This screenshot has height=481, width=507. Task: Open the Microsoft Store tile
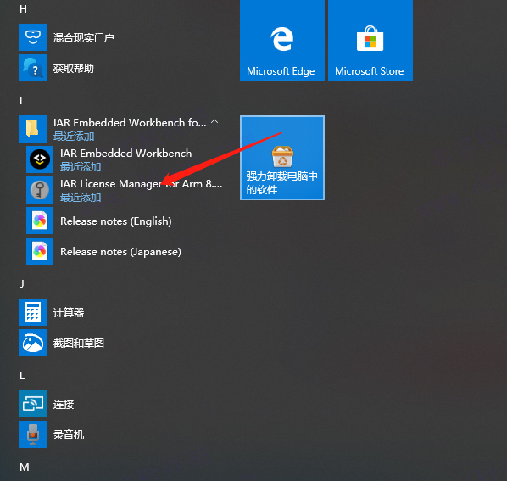click(x=370, y=40)
